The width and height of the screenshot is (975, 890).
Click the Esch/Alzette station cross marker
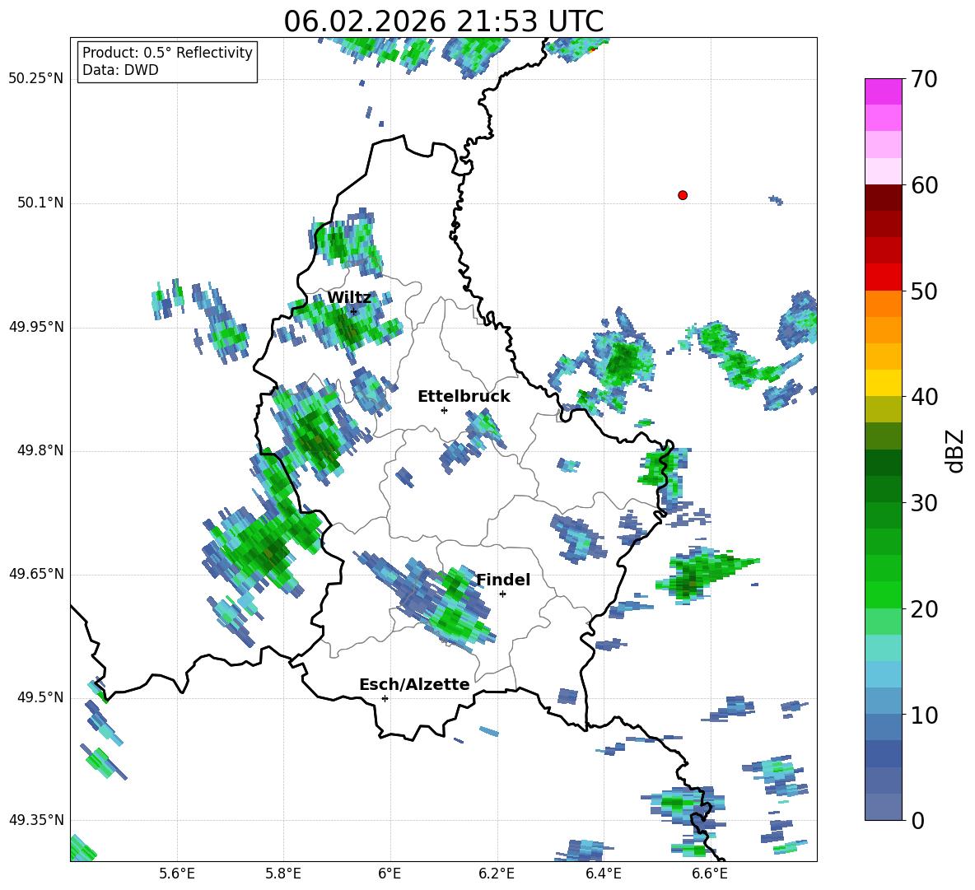pyautogui.click(x=385, y=698)
